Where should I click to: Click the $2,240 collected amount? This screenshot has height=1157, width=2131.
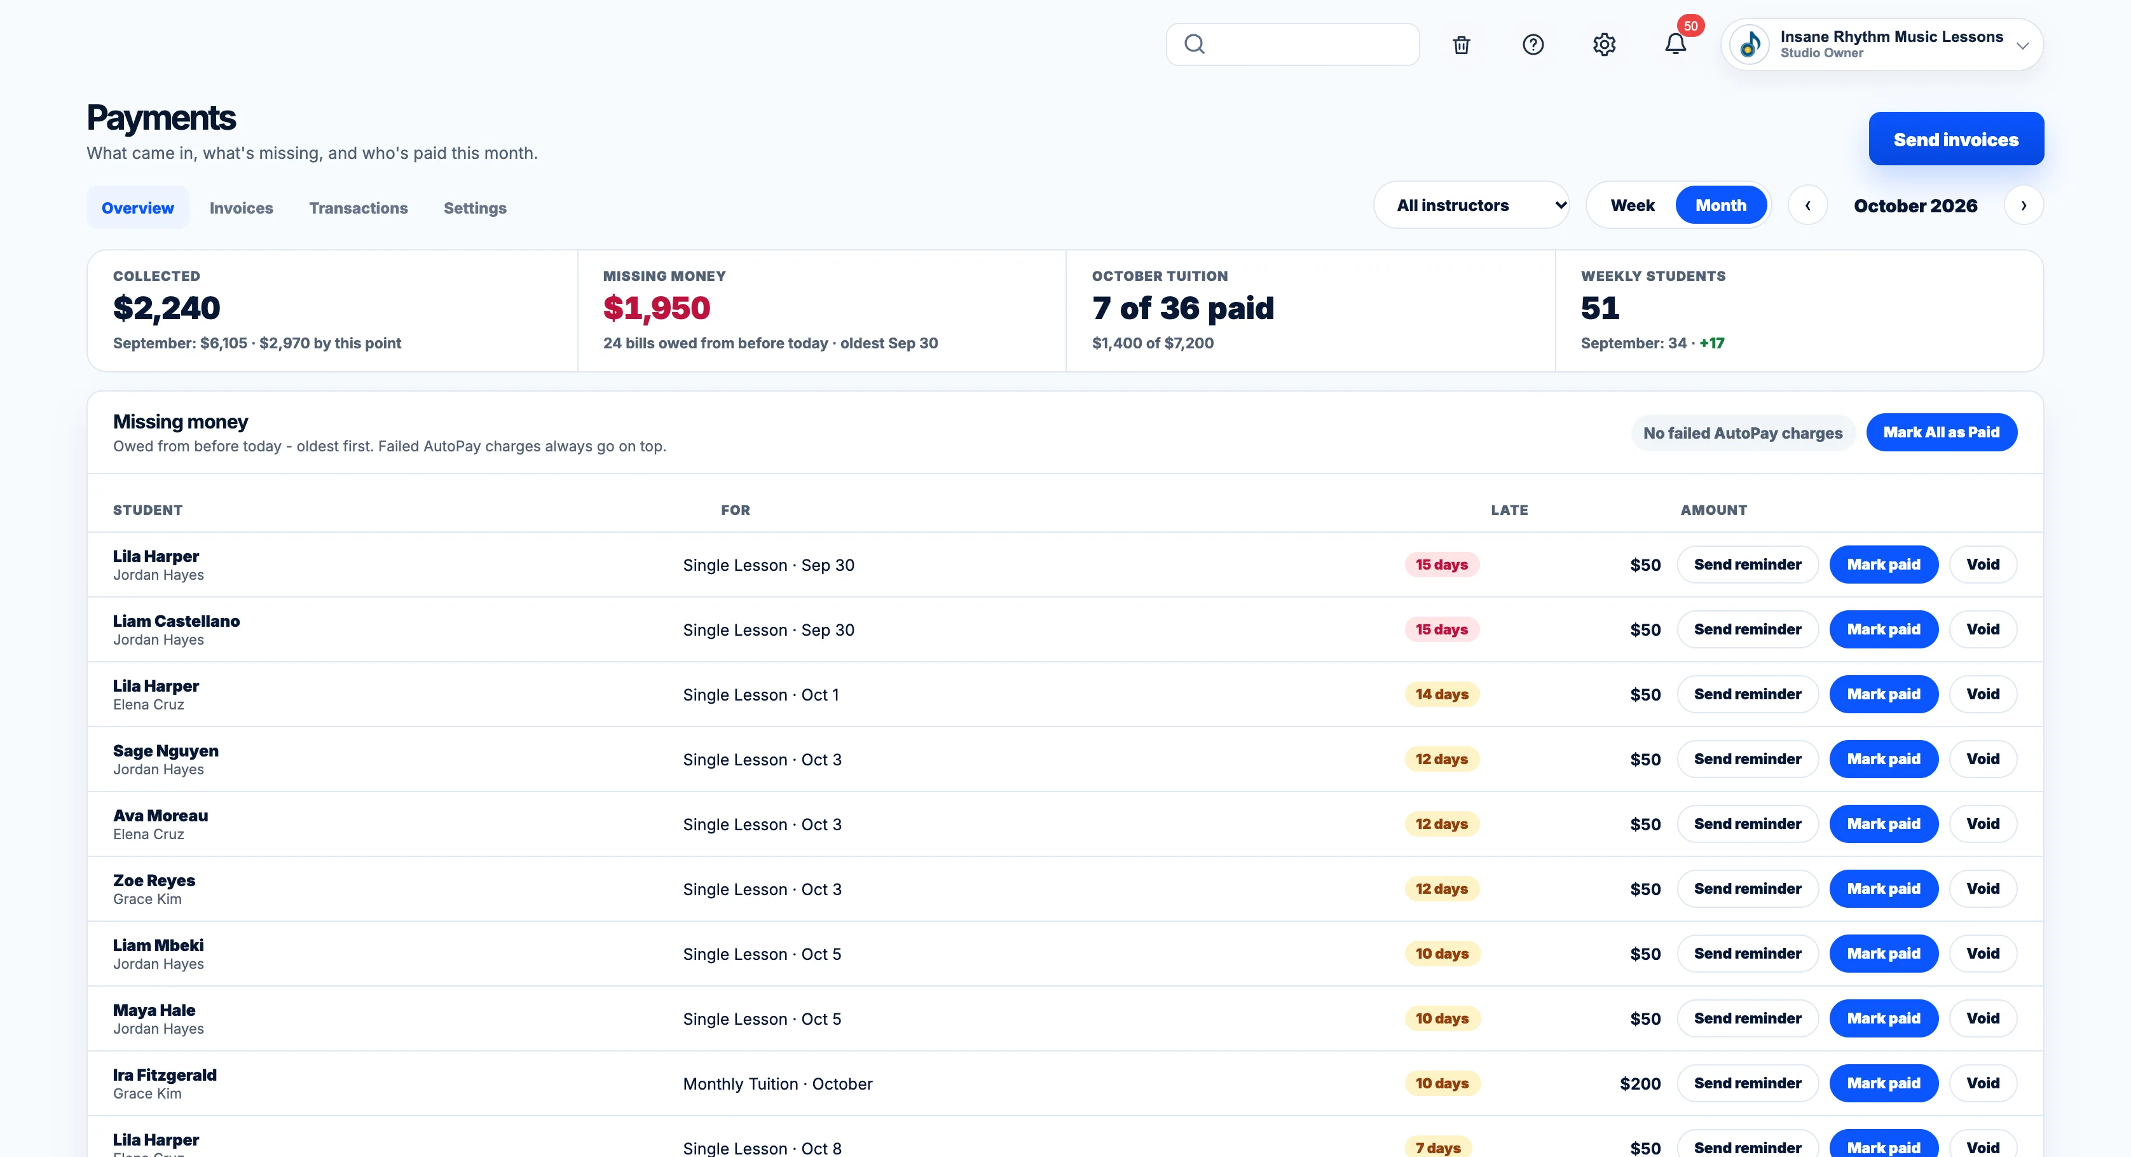tap(167, 308)
